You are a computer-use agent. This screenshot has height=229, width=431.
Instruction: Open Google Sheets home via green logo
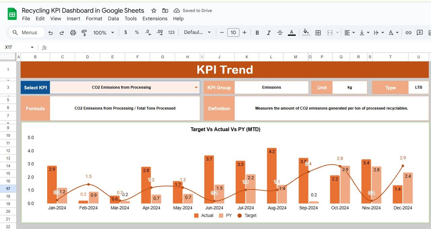(x=12, y=14)
